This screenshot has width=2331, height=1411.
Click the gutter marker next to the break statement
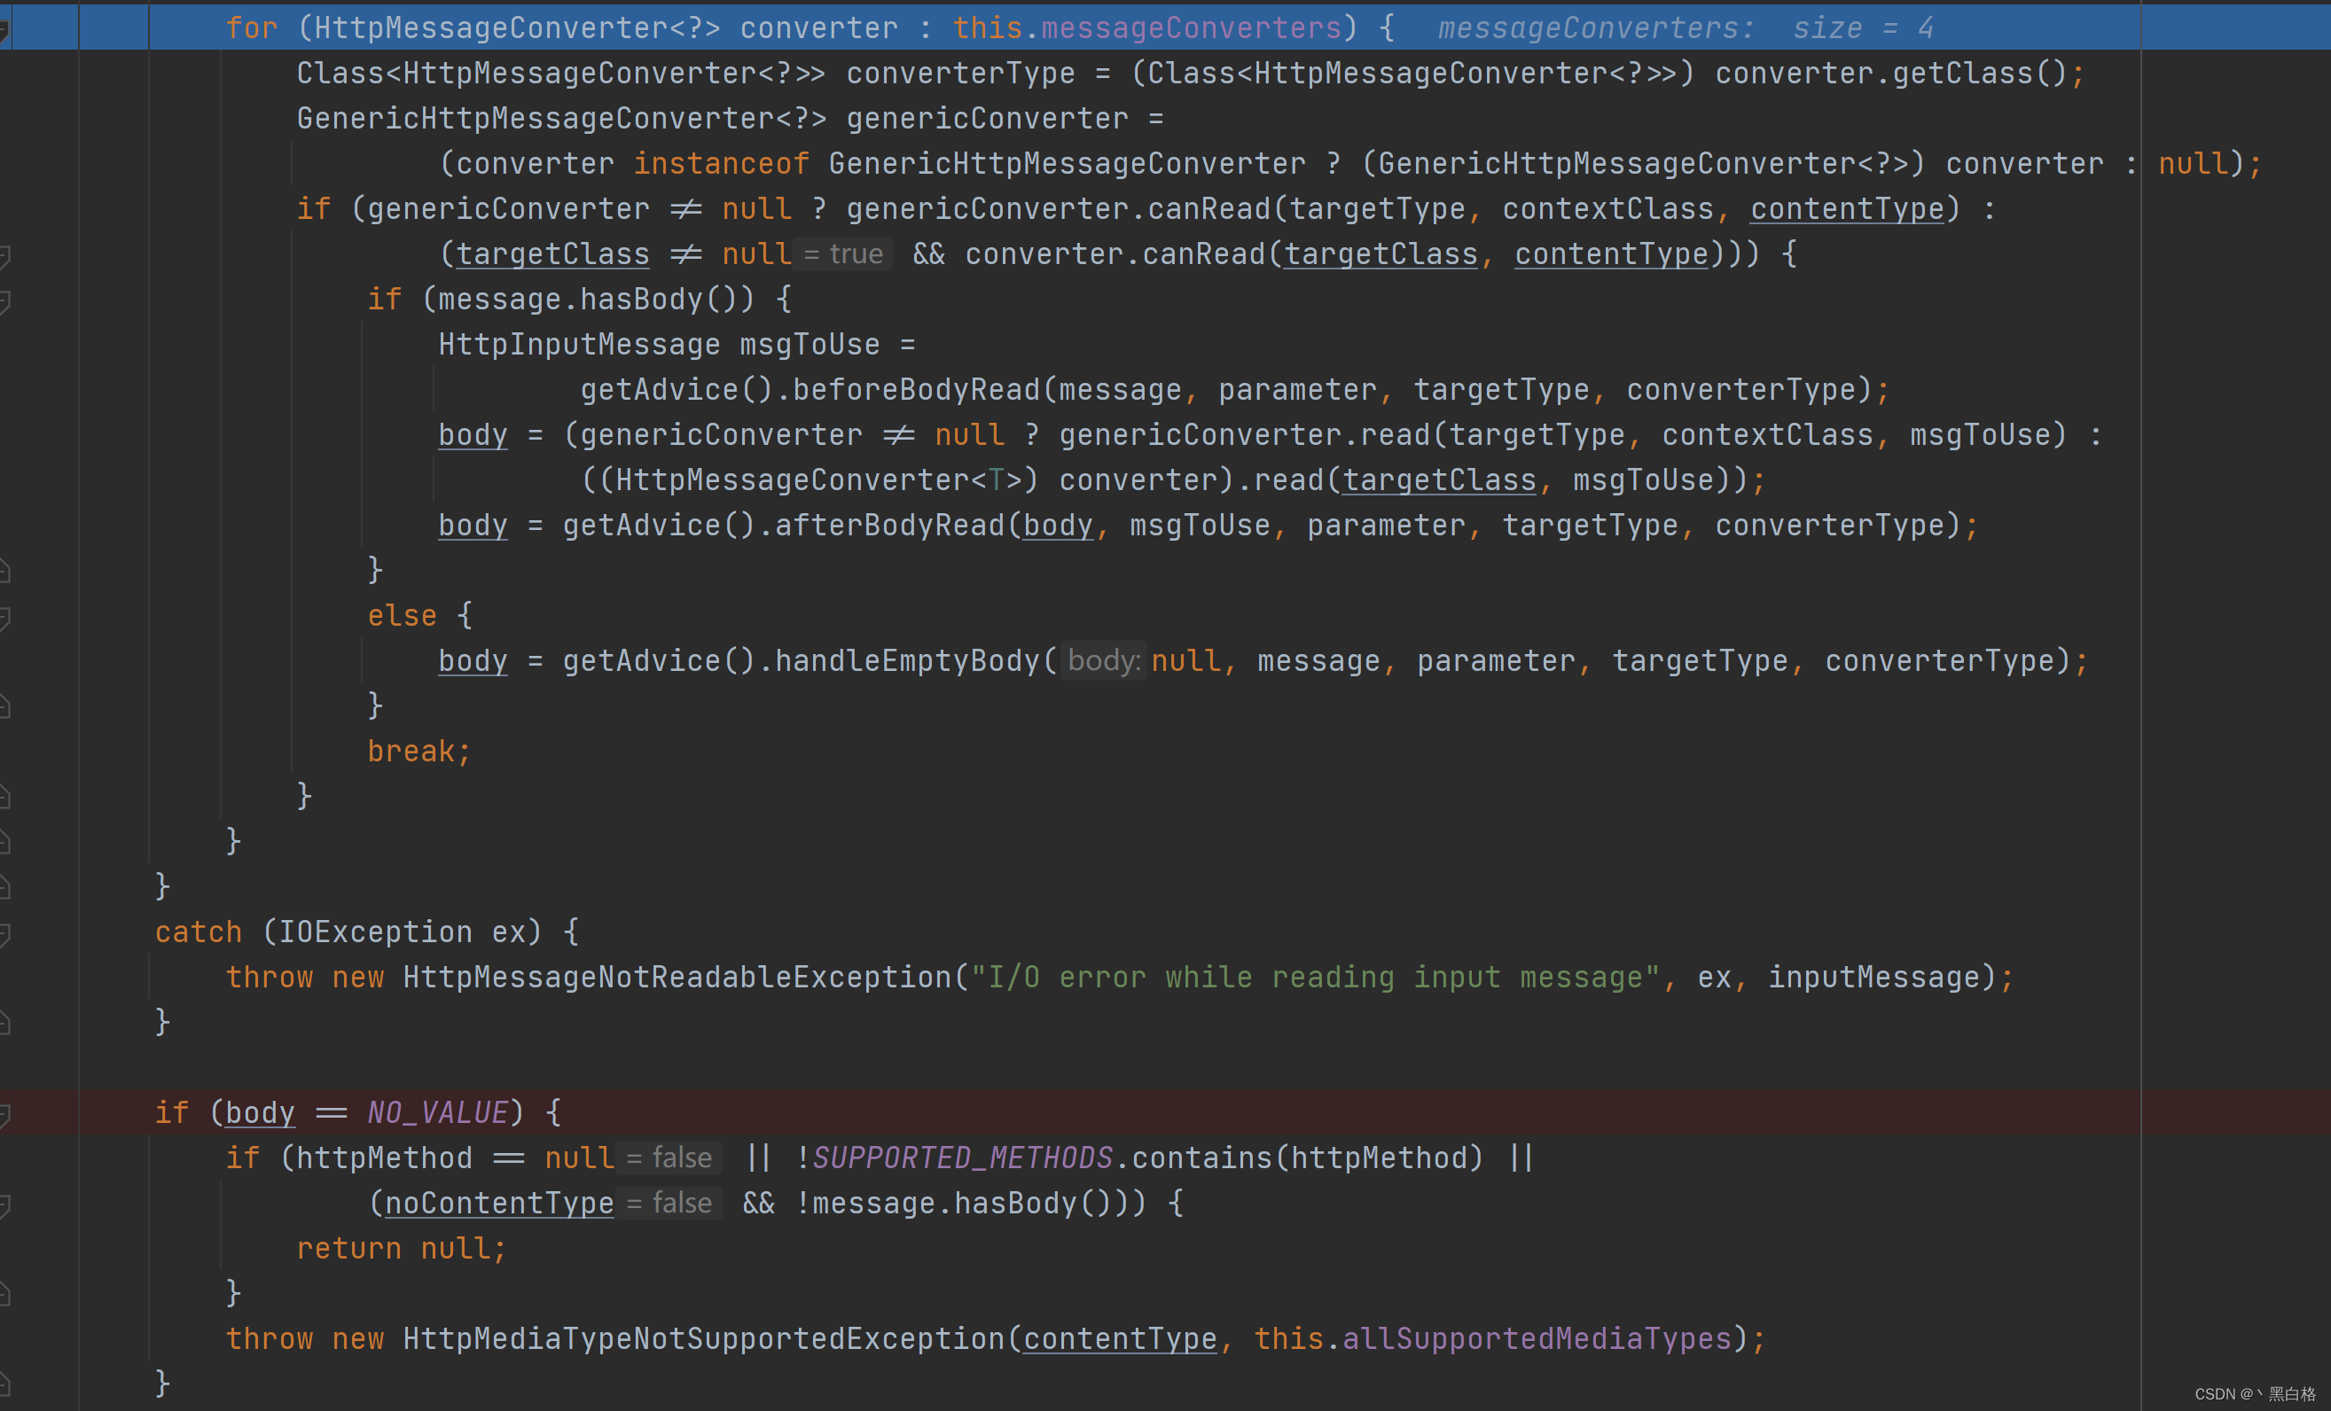click(5, 750)
